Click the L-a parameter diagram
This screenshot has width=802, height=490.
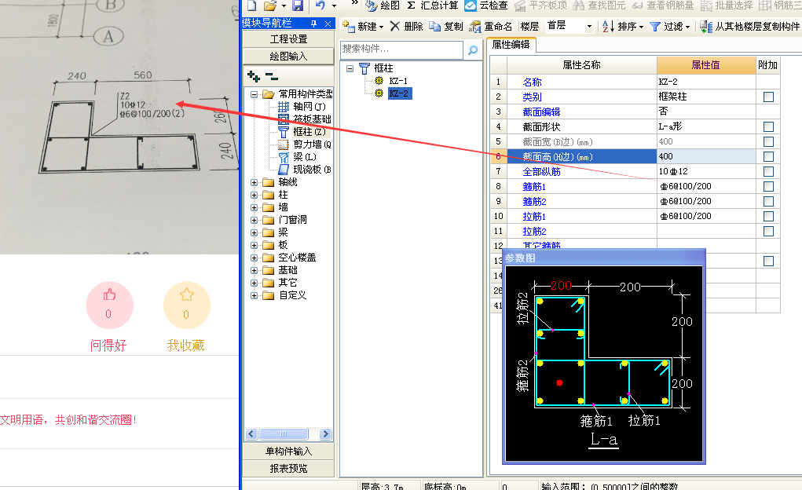(603, 363)
